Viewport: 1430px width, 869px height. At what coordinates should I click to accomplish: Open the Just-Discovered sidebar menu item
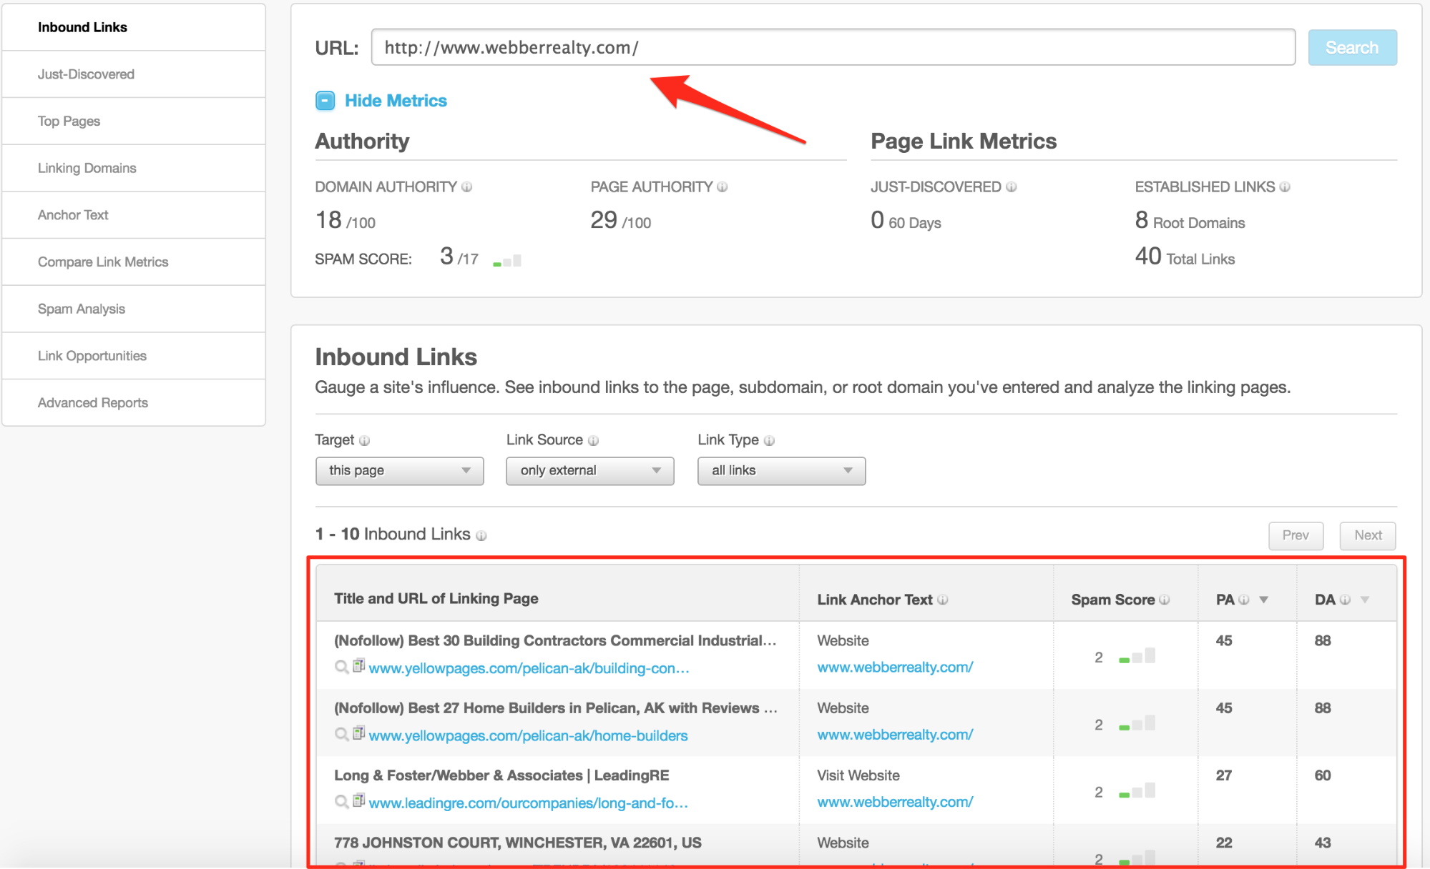coord(87,74)
